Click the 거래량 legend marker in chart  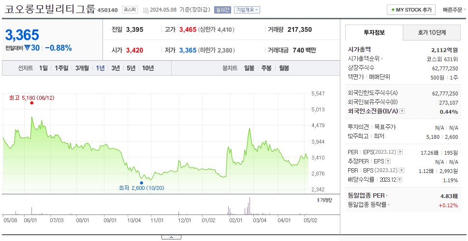(318, 200)
